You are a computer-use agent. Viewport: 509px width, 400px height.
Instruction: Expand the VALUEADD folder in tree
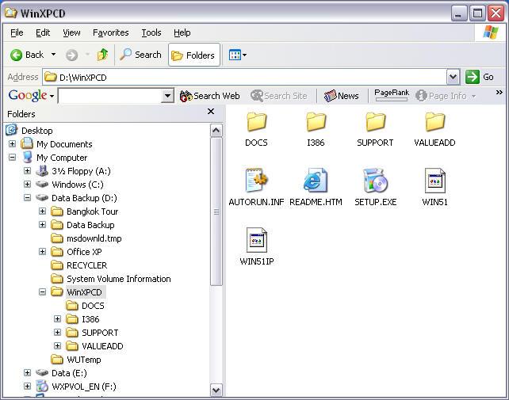(57, 346)
